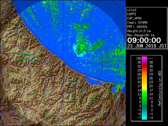168x126 pixels.
Task: Select the date '23 JUN 2018 JST'
Action: coord(147,46)
